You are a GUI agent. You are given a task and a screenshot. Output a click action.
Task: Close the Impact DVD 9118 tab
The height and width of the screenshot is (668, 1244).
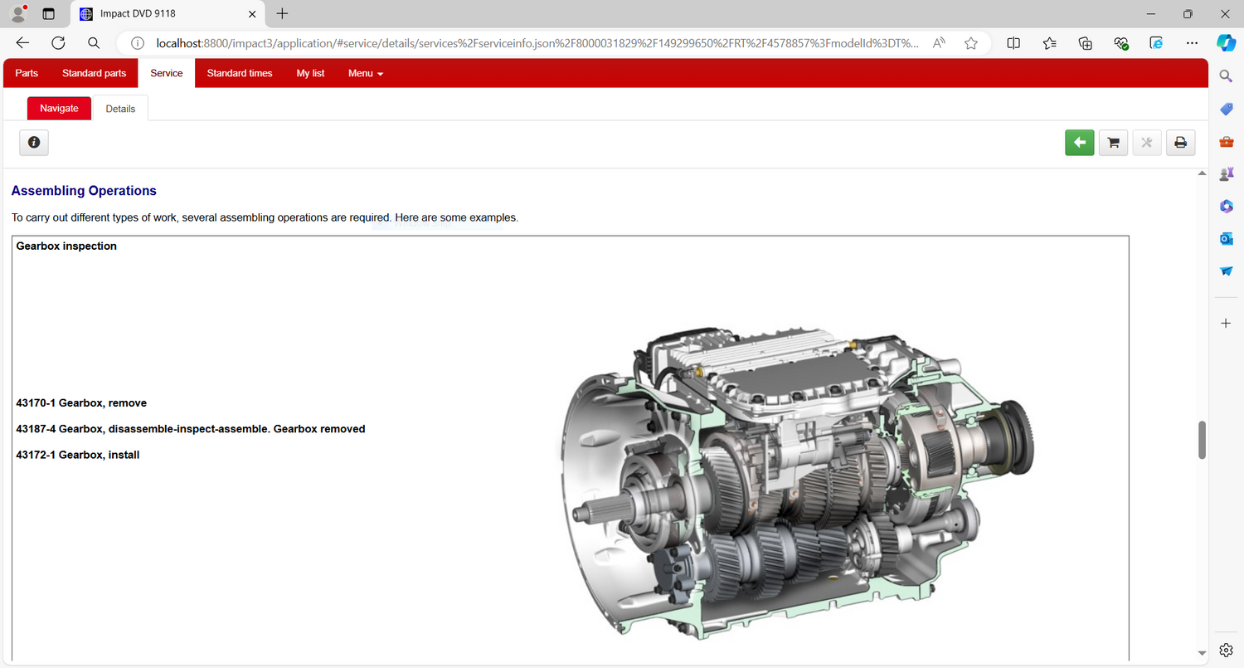tap(253, 14)
